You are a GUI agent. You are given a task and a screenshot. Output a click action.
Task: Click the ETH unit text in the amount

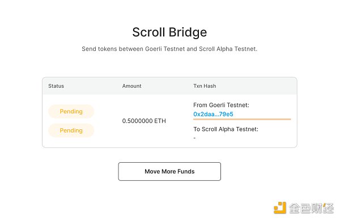(160, 121)
